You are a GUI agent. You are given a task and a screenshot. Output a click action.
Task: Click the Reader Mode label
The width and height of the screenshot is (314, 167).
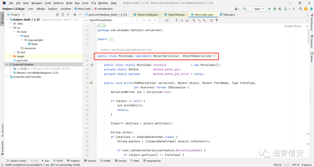(293, 26)
